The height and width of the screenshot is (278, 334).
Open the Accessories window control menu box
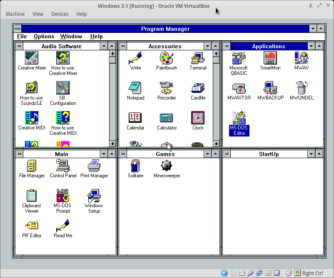coord(123,46)
